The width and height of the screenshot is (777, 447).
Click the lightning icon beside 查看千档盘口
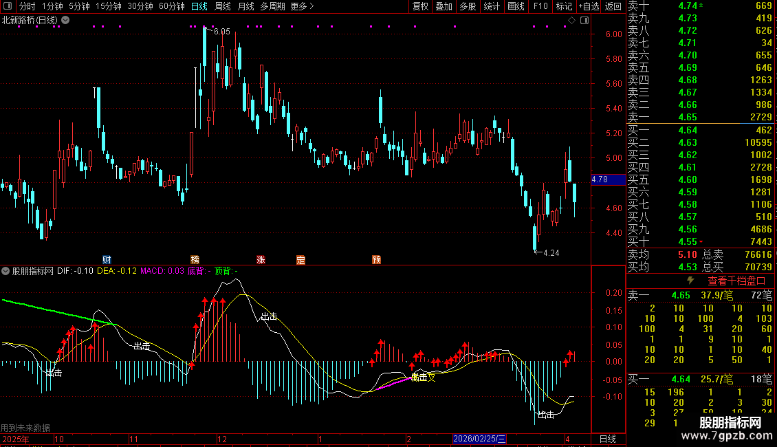691,281
